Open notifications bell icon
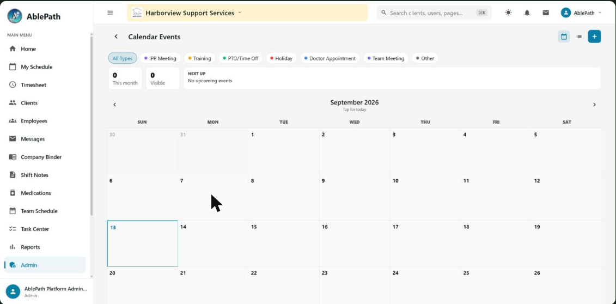Image resolution: width=616 pixels, height=304 pixels. click(527, 13)
